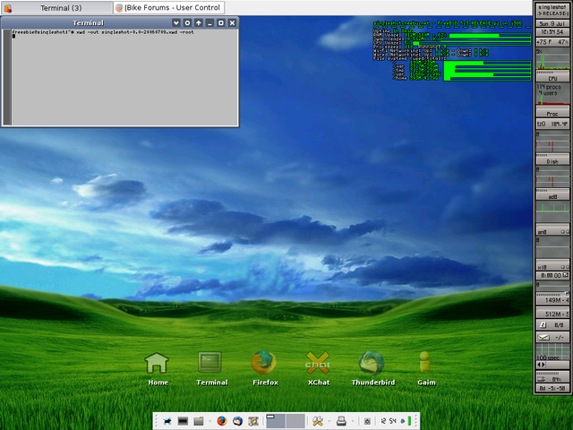Click the mail envelope icon in gkrellm
Screen dimensions: 573x430
click(543, 337)
